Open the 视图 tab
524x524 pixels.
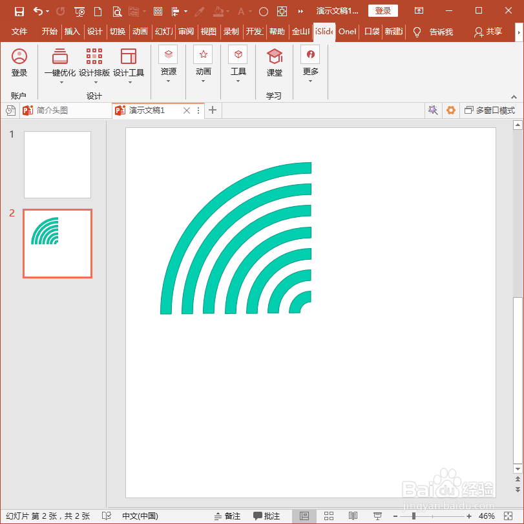208,32
